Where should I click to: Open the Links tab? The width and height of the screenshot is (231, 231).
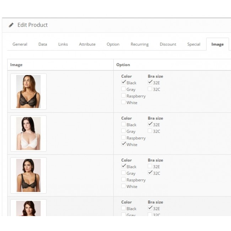point(63,44)
